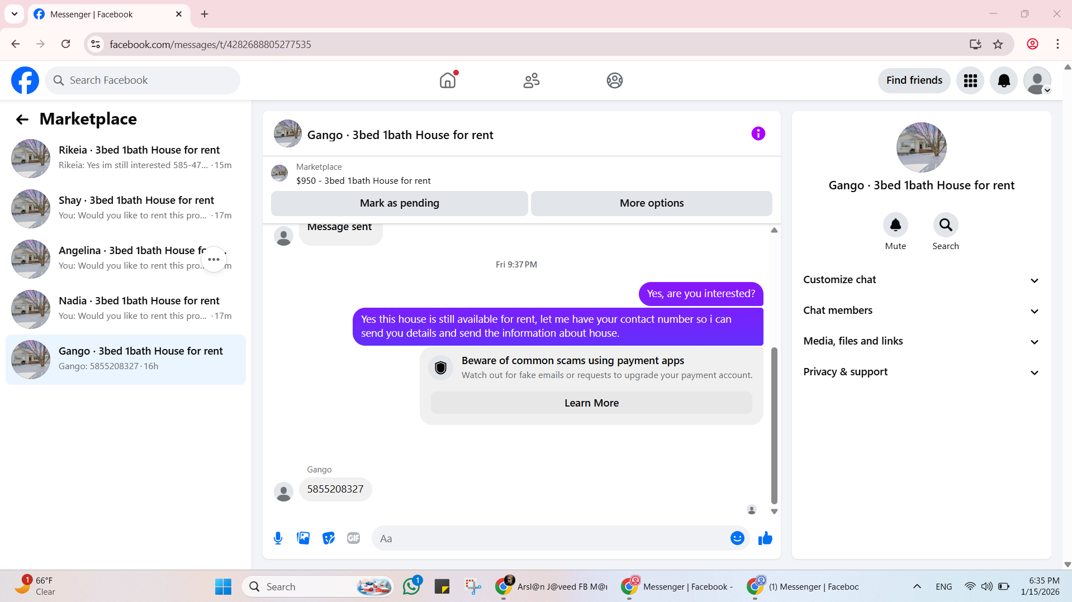
Task: Open Shay 3bed 1bath conversation
Action: (x=126, y=209)
